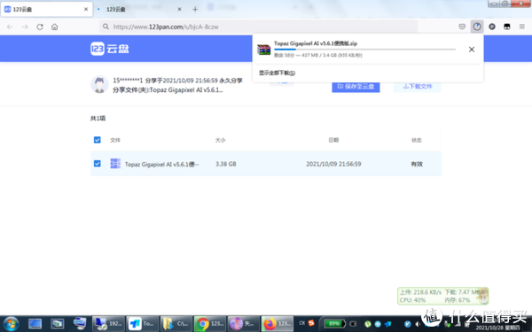Close the first 123云盘 tab
The image size is (532, 332).
click(x=86, y=9)
